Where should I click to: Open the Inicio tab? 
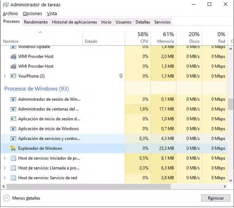106,22
